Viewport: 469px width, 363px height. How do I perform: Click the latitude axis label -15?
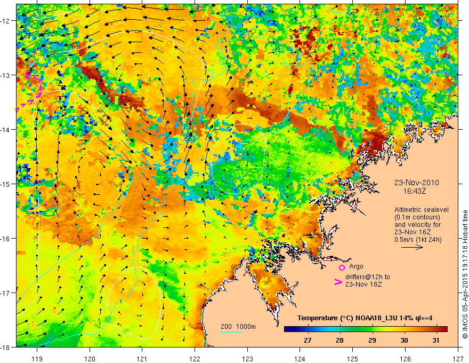[6, 184]
